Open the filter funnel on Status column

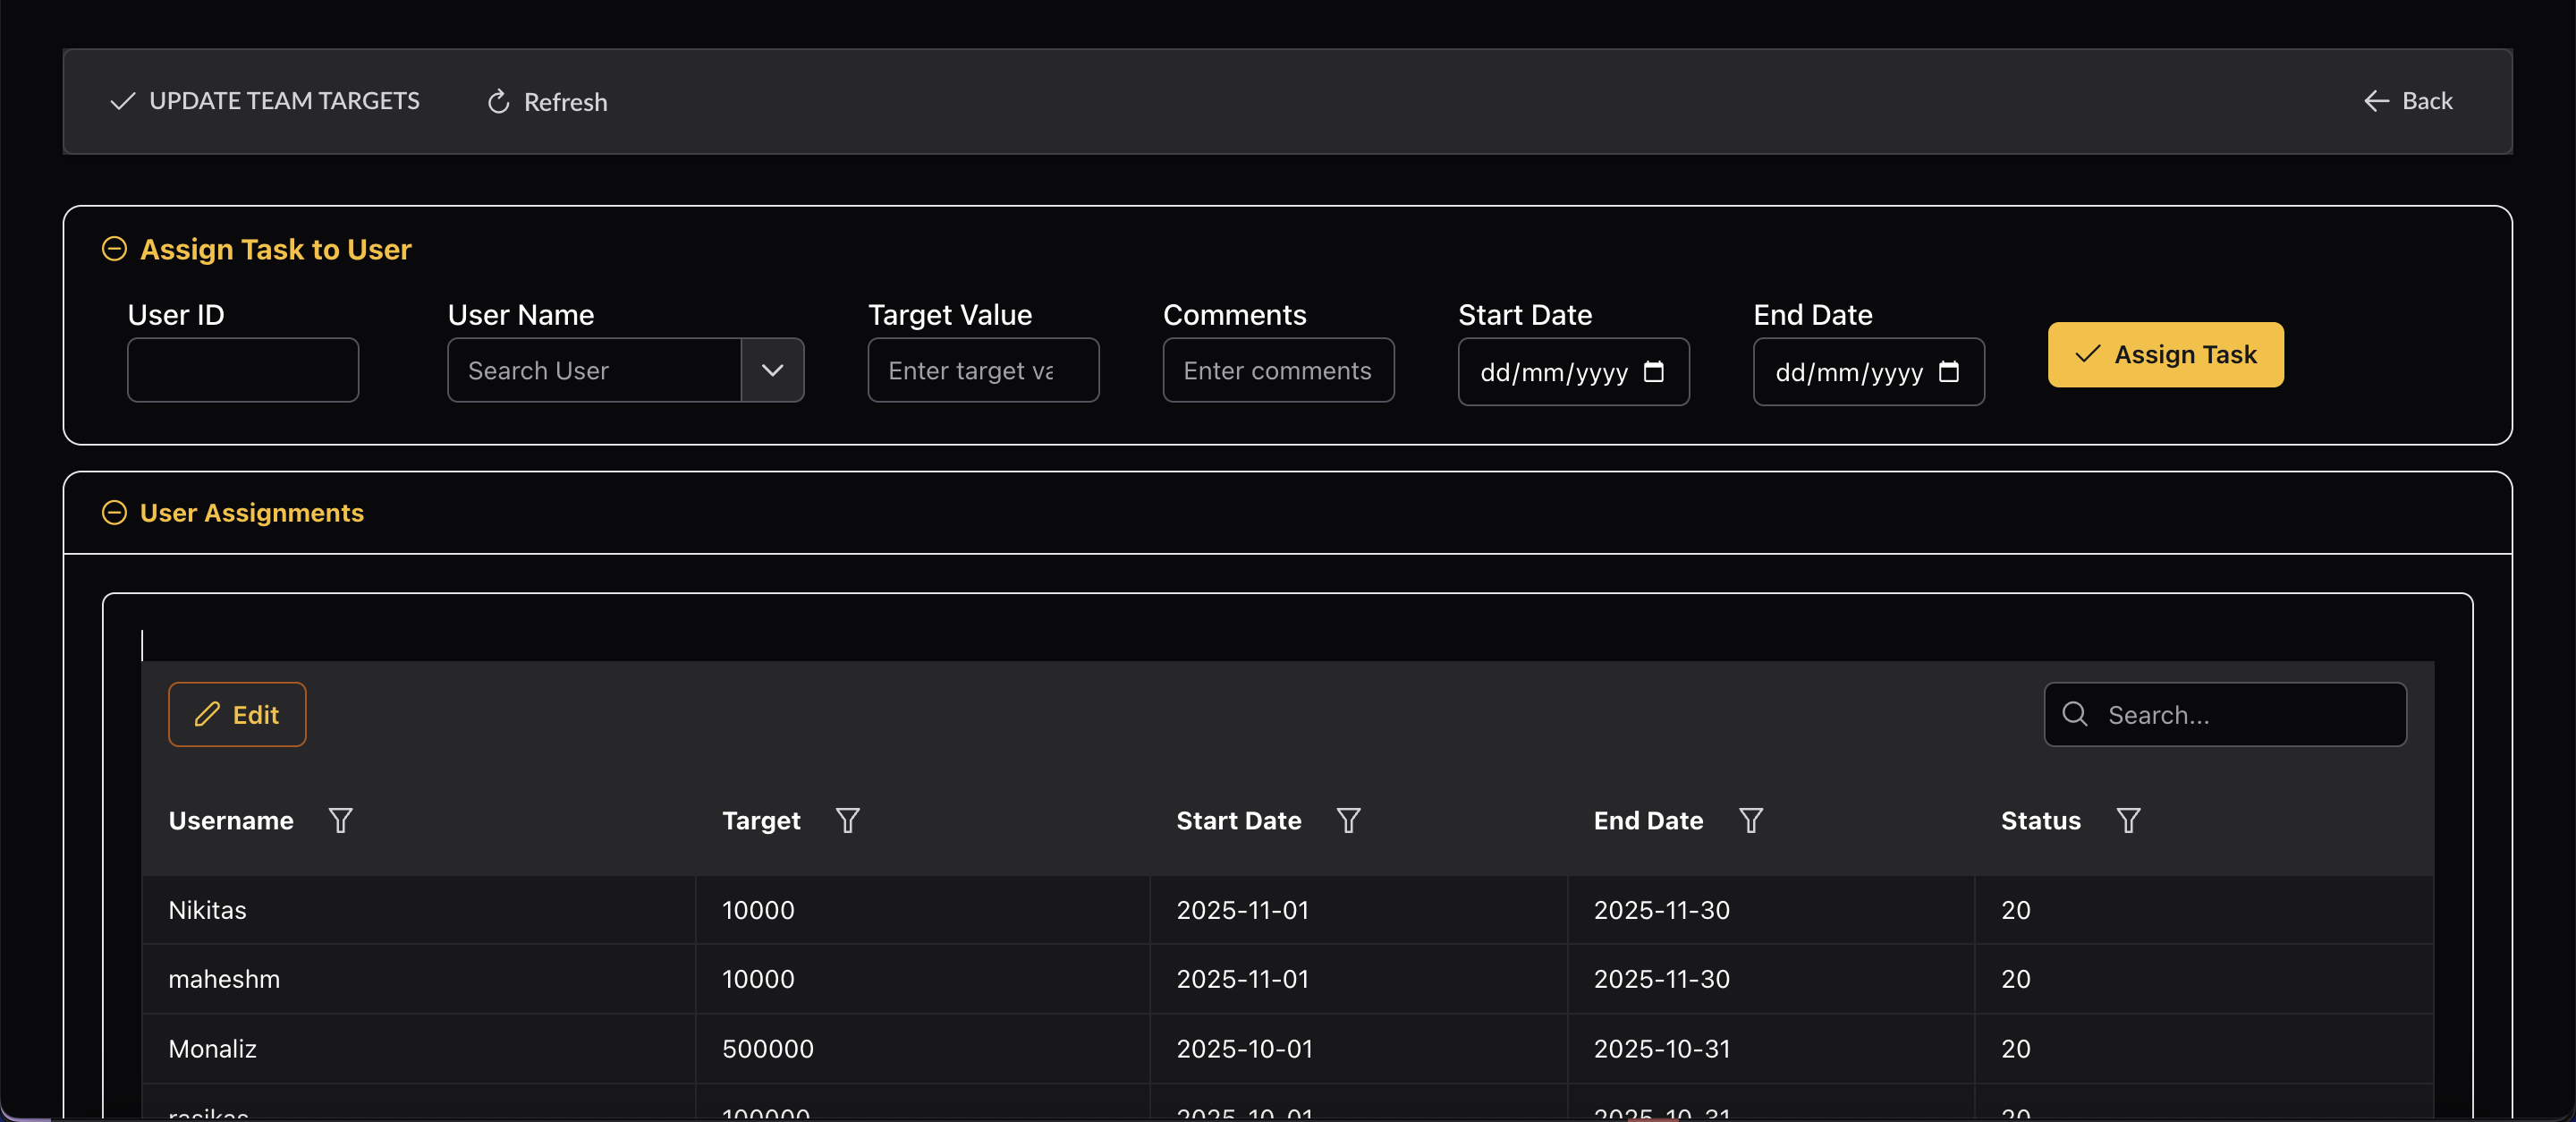[x=2128, y=820]
